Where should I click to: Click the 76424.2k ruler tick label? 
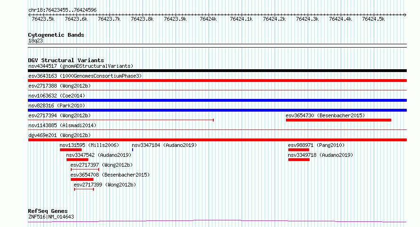[274, 19]
